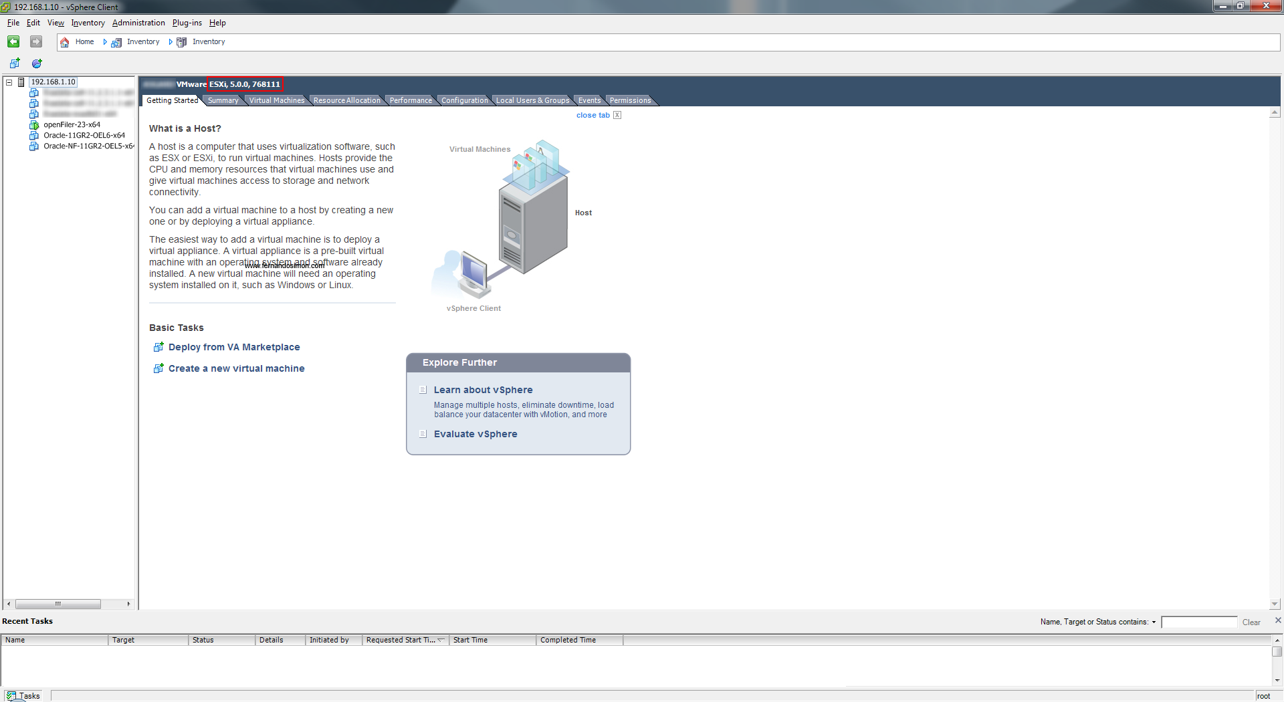Open Evaluate vSphere link
1284x702 pixels.
(x=475, y=434)
